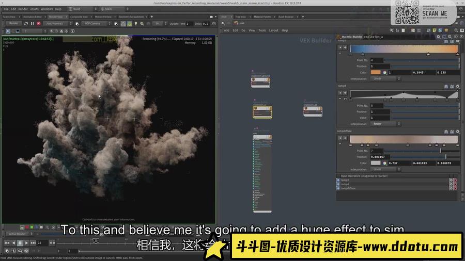
Task: Stop the render with the red button
Action: (x=39, y=23)
